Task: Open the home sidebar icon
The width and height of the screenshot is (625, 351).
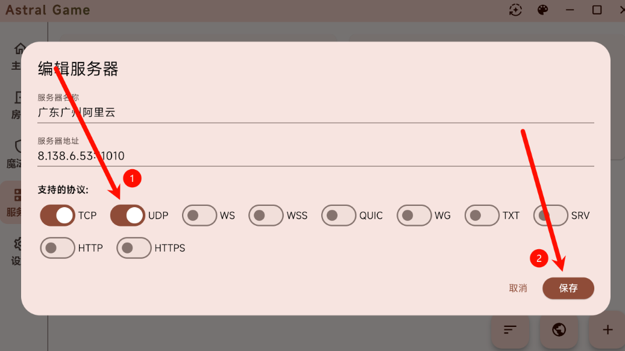Action: coord(19,49)
